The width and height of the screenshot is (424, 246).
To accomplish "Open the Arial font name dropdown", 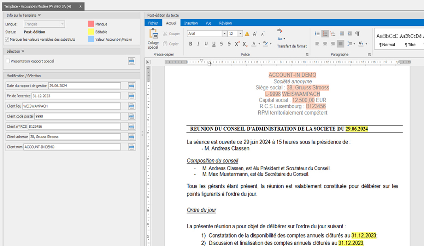I will 224,34.
